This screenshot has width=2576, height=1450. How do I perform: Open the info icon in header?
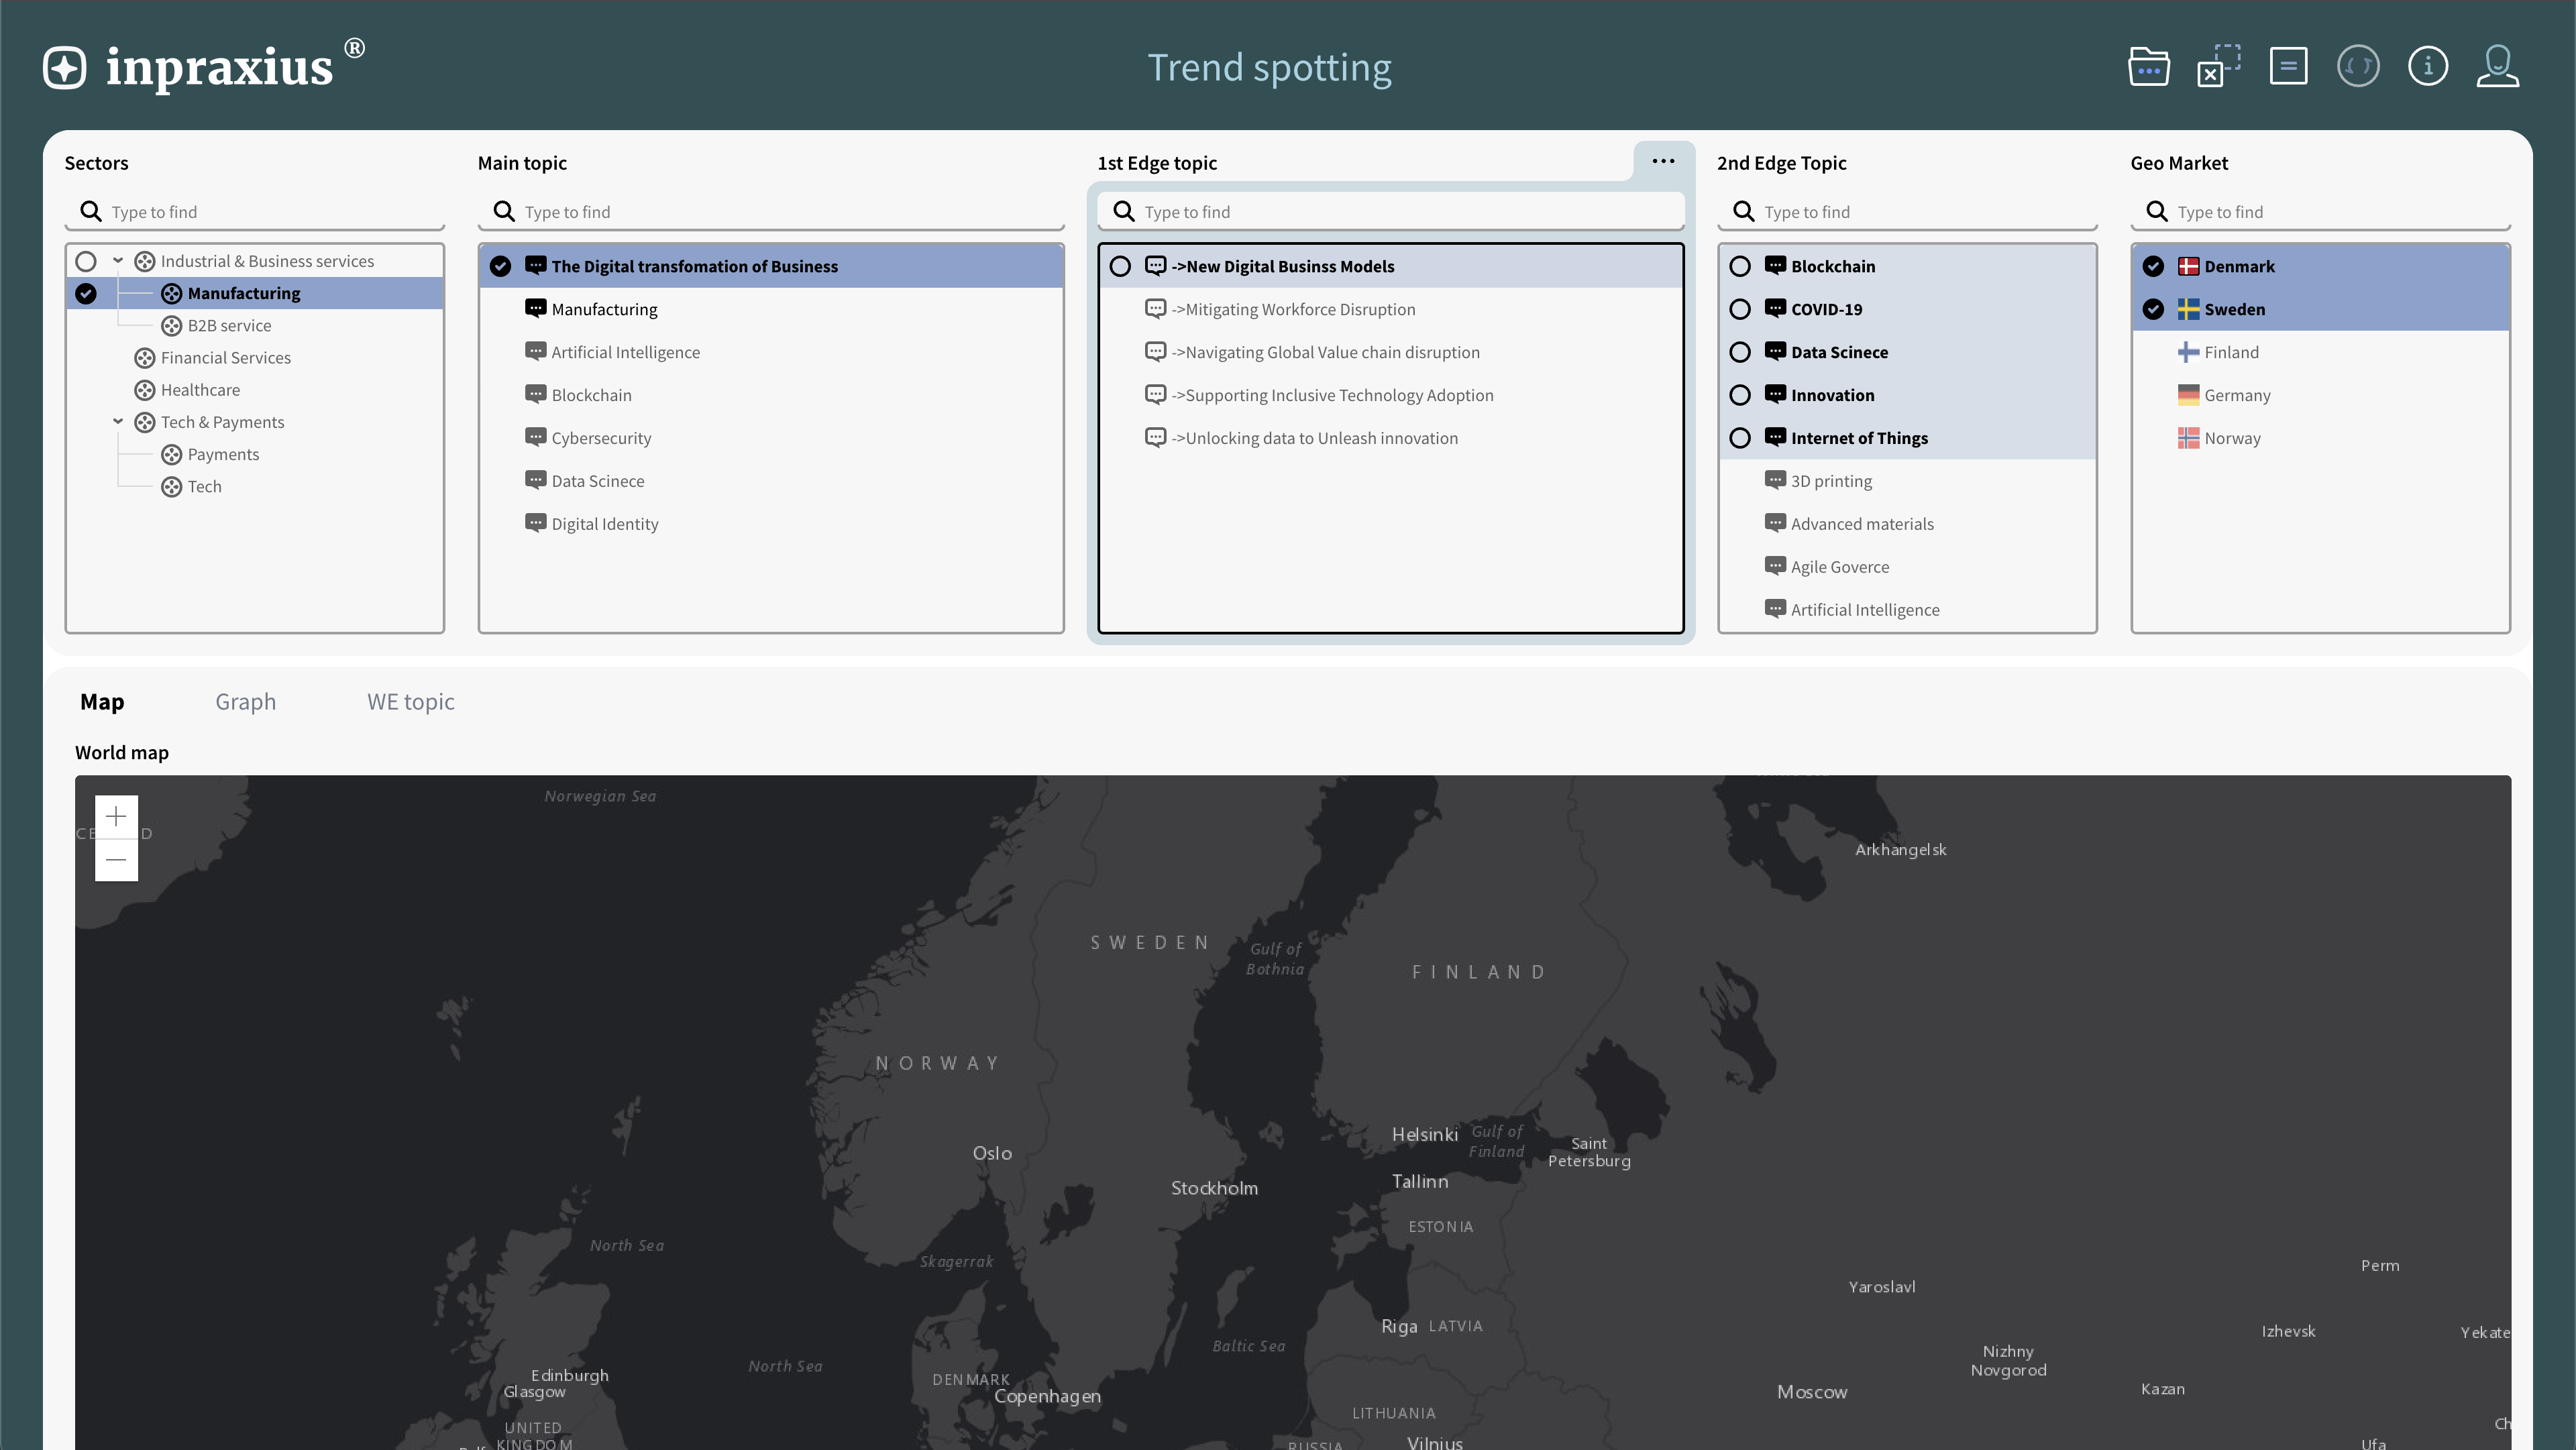tap(2427, 67)
